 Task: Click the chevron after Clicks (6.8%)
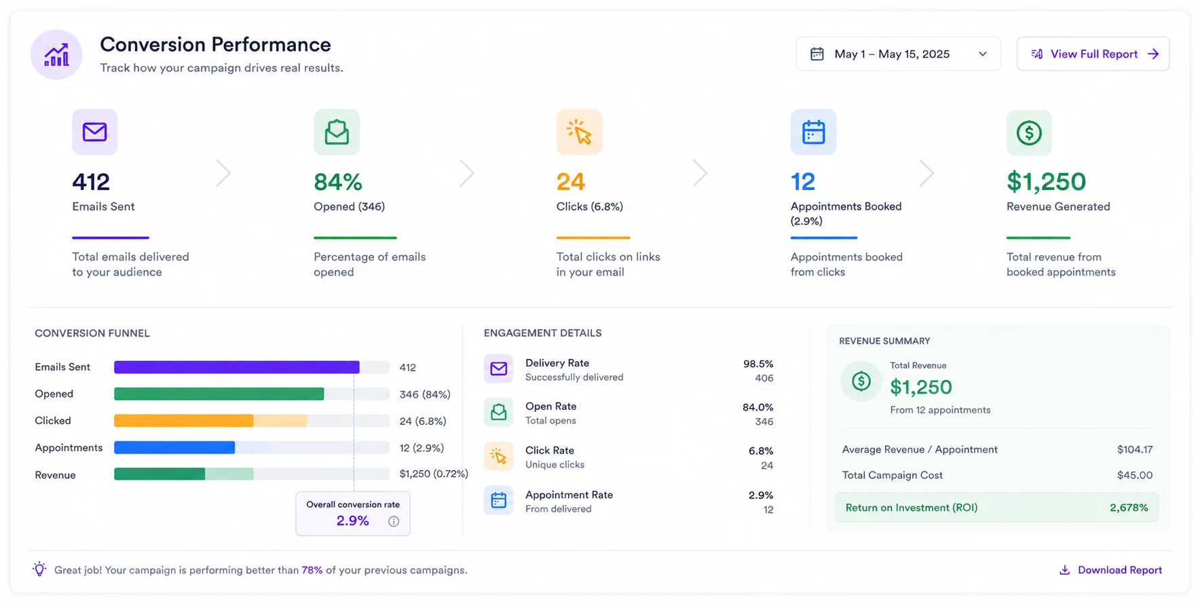[700, 173]
